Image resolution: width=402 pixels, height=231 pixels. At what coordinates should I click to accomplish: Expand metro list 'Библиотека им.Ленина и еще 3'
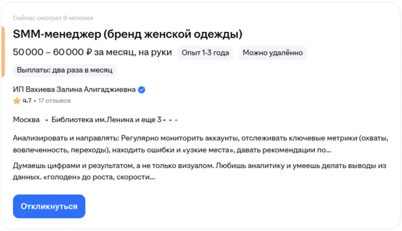pyautogui.click(x=106, y=120)
